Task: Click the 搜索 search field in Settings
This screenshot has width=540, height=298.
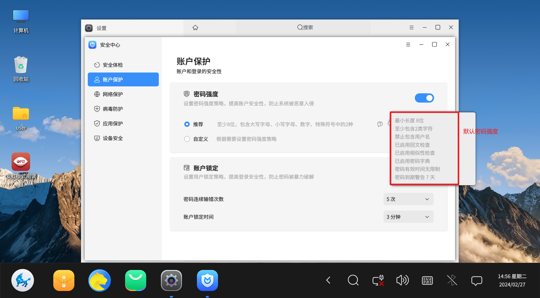Action: [305, 28]
